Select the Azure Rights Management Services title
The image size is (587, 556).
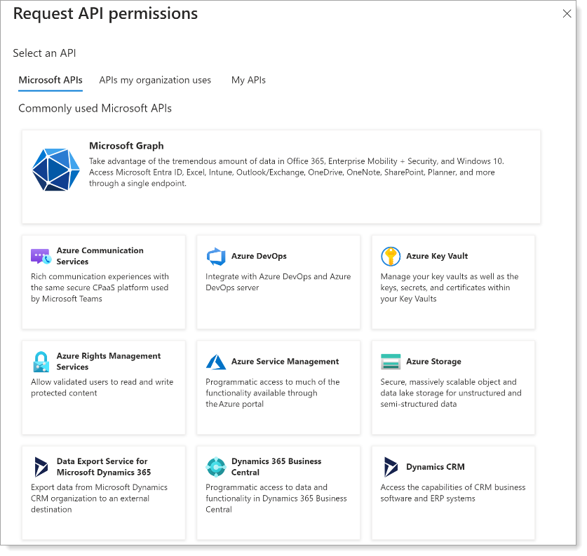point(109,362)
